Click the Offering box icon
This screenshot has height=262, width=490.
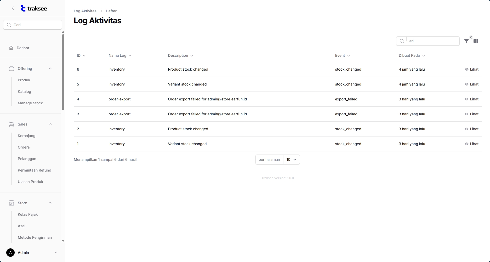pos(12,69)
